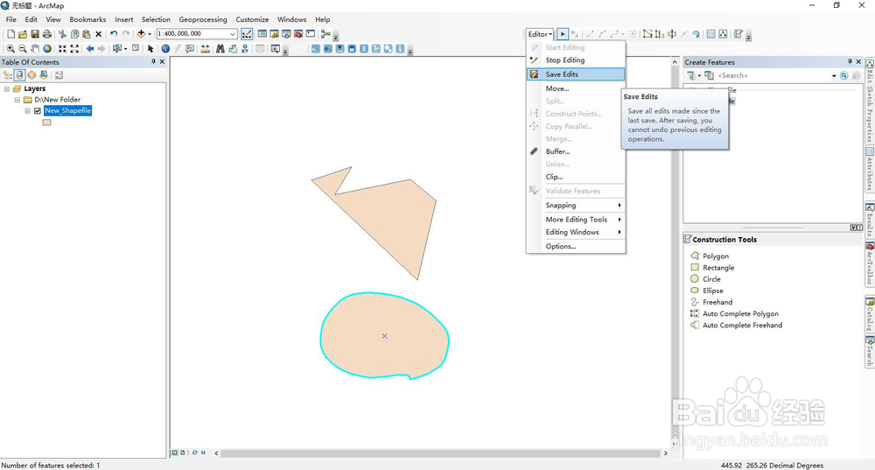Toggle New_Shapefile layer visibility checkbox

tap(38, 110)
